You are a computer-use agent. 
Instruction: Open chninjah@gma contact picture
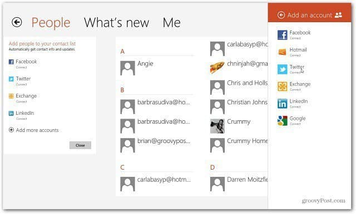pyautogui.click(x=217, y=68)
